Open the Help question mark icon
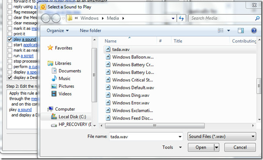 [x=254, y=30]
